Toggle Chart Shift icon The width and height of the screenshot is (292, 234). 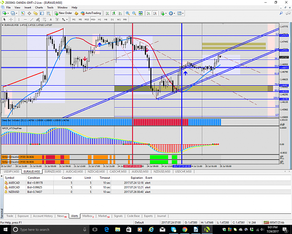pos(155,13)
